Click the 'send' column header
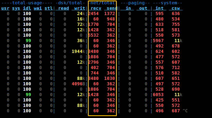 point(111,8)
